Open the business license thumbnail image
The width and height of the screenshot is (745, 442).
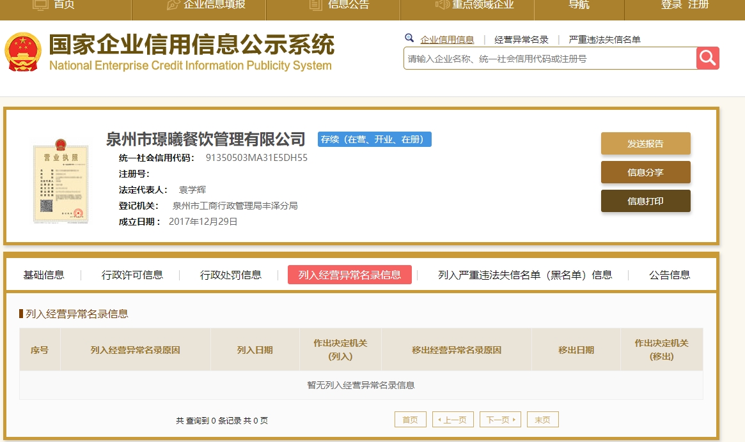(60, 181)
